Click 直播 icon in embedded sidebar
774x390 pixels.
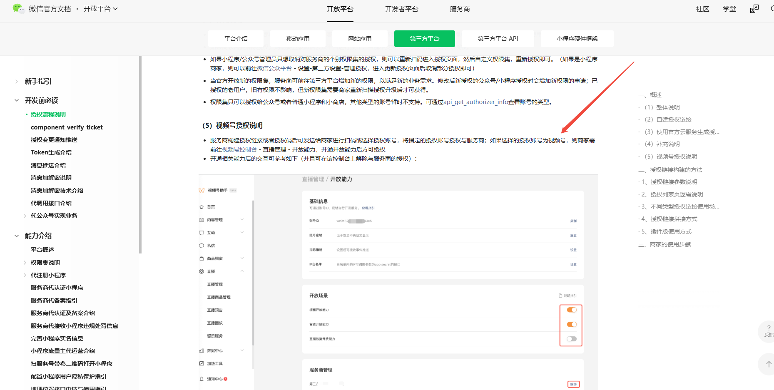tap(202, 271)
